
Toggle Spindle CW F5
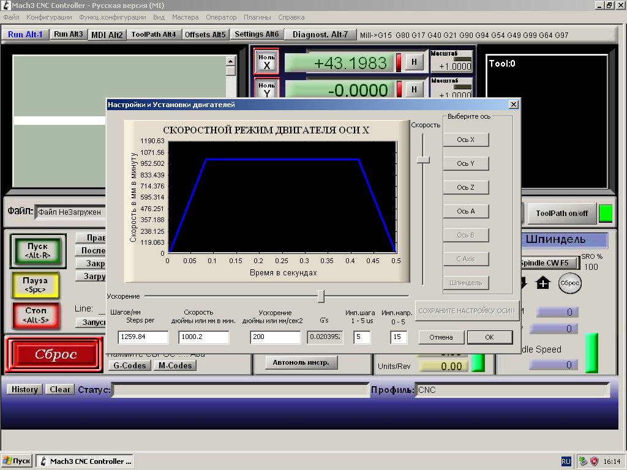[x=549, y=263]
